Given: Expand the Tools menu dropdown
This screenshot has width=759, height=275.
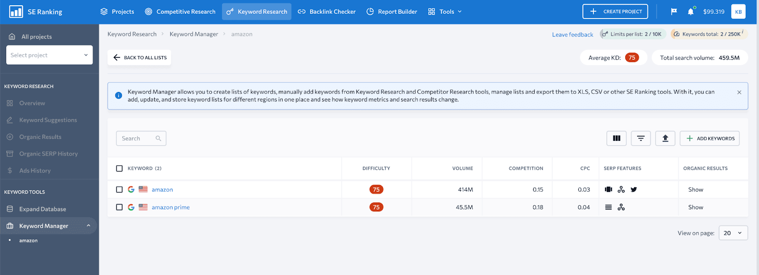Looking at the screenshot, I should [445, 11].
